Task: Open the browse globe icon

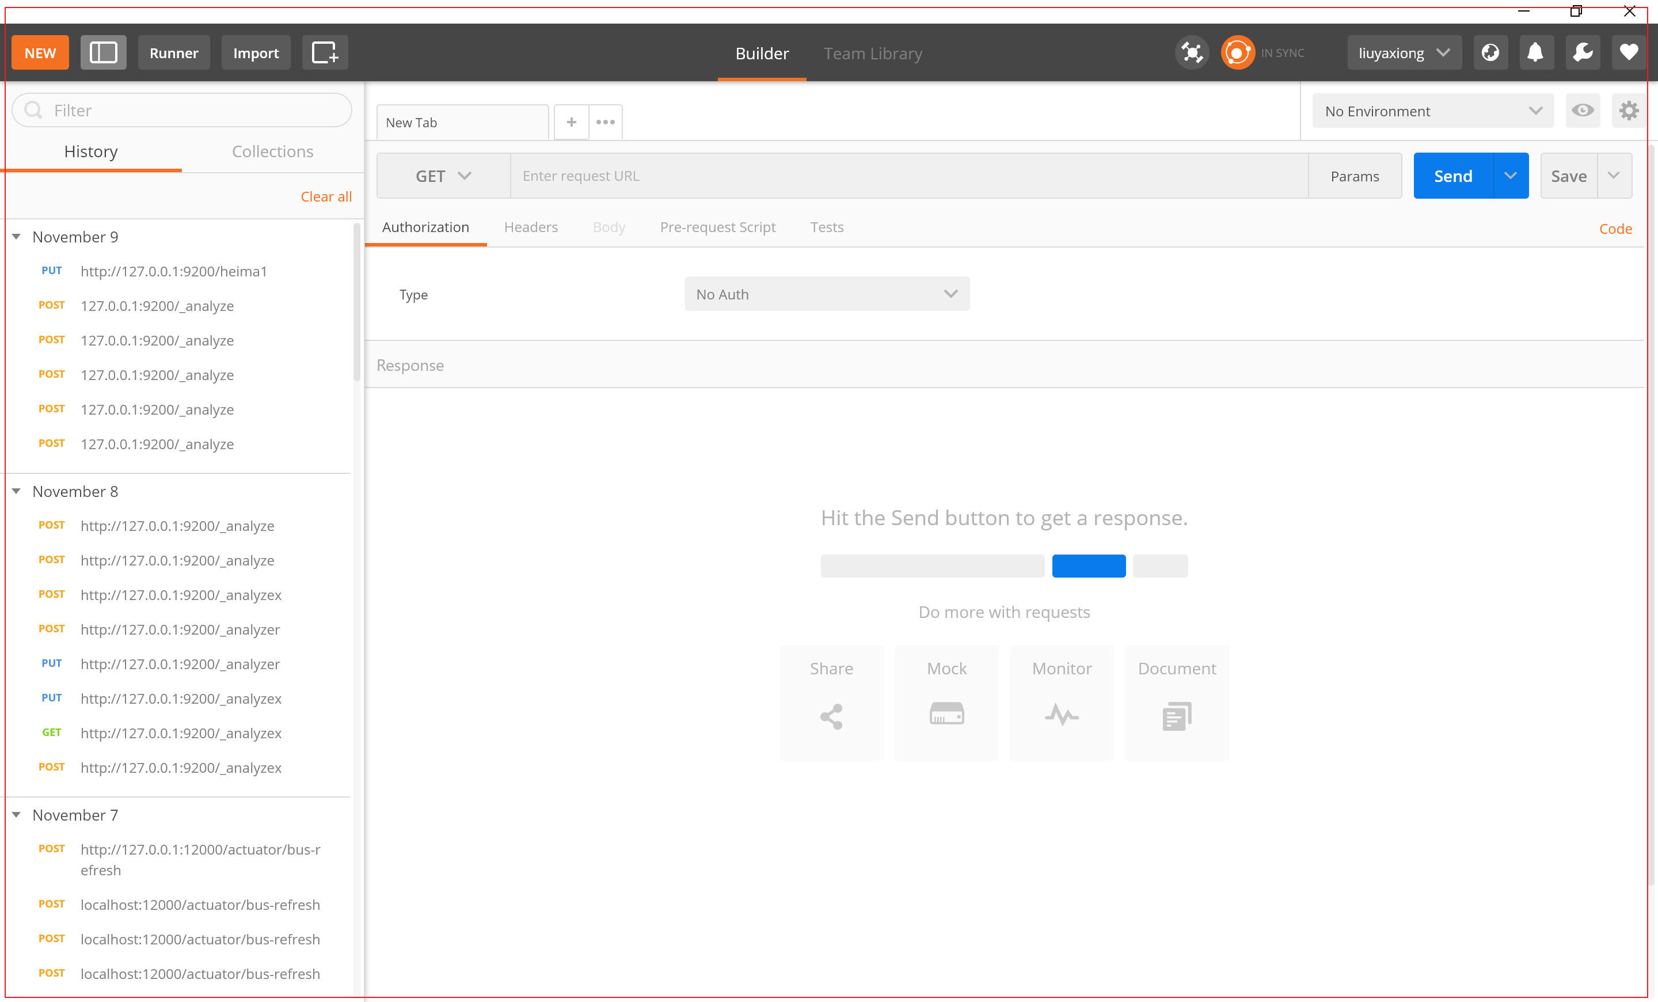Action: pyautogui.click(x=1490, y=52)
